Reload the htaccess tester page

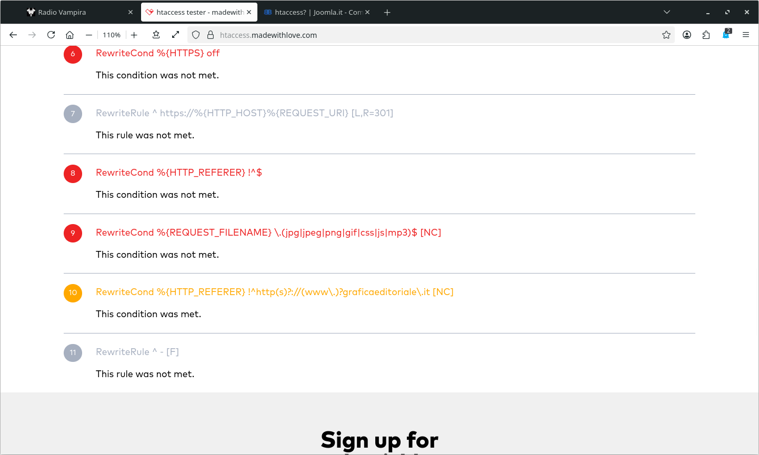tap(51, 35)
